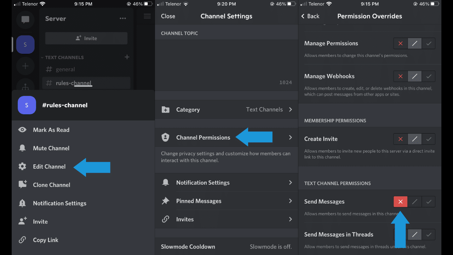This screenshot has width=453, height=255.
Task: Tap the Invite button under Server name
Action: (86, 38)
